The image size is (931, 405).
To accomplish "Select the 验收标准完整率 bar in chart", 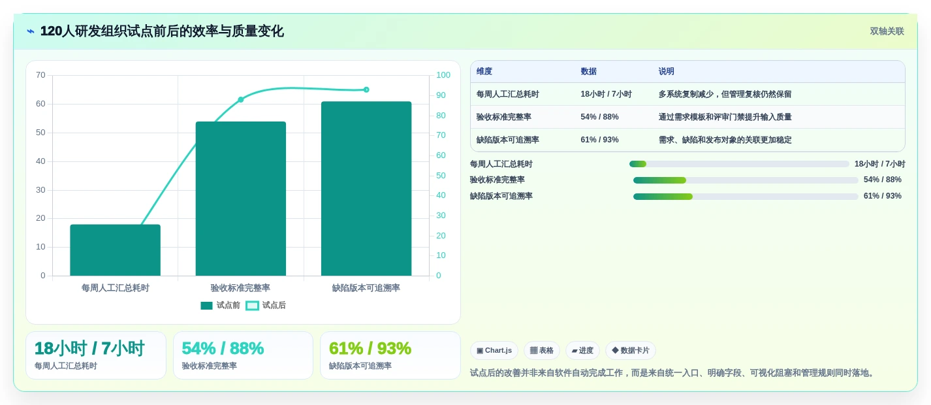I will (241, 199).
